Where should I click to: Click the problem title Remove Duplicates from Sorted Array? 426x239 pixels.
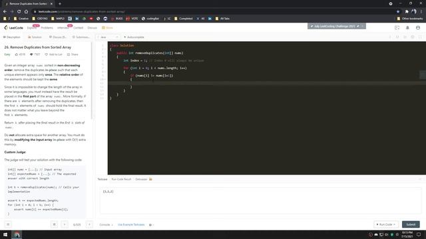tap(38, 47)
